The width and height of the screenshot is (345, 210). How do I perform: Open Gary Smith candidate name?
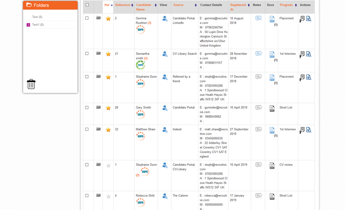(143, 107)
